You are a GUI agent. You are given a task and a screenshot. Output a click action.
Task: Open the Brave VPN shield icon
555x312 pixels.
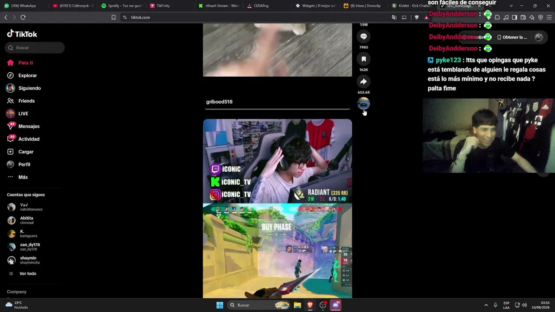coord(540,17)
